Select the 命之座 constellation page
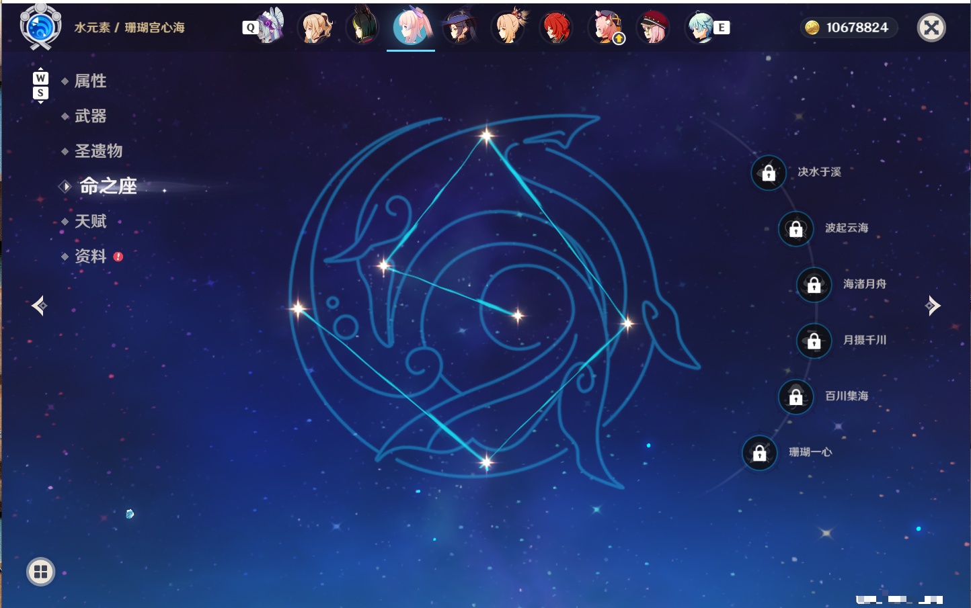The image size is (971, 608). coord(108,186)
